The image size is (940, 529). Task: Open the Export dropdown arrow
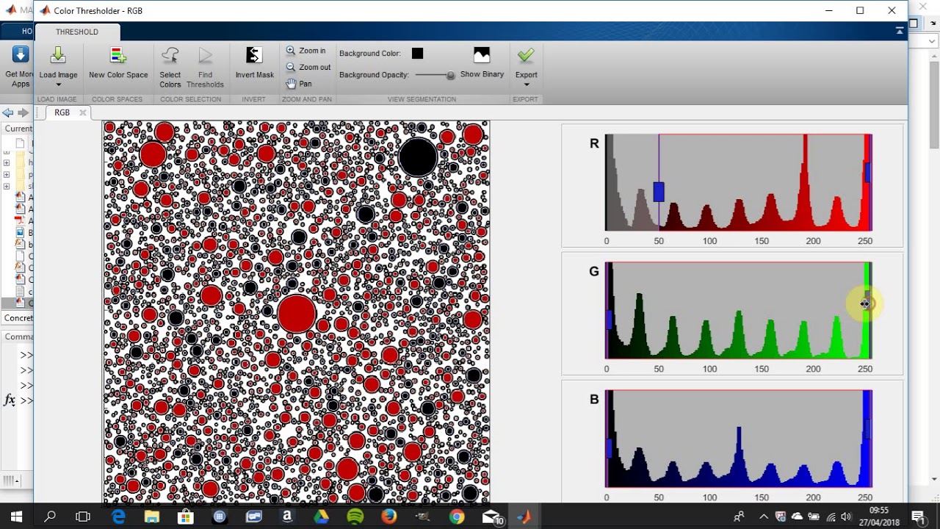point(526,84)
